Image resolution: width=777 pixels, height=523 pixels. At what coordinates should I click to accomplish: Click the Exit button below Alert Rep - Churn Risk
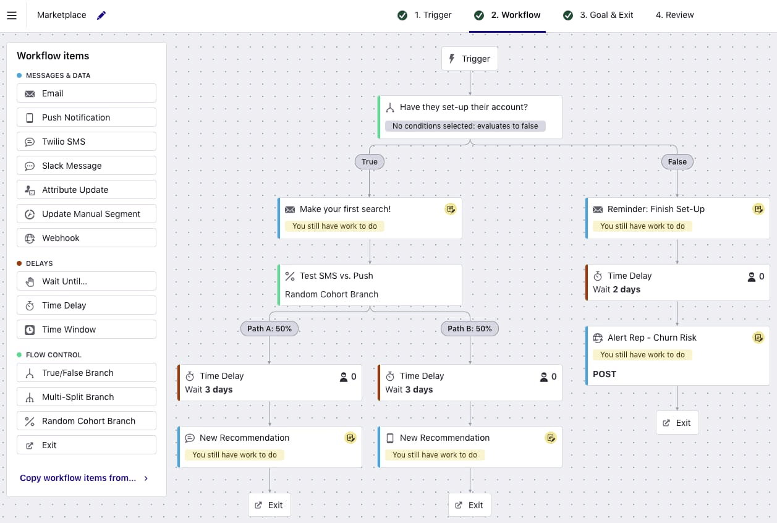(x=677, y=422)
